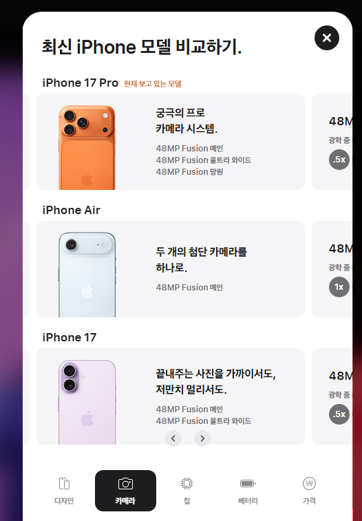This screenshot has width=362, height=521.
Task: Open the 배터리 comparison tab
Action: 248,491
